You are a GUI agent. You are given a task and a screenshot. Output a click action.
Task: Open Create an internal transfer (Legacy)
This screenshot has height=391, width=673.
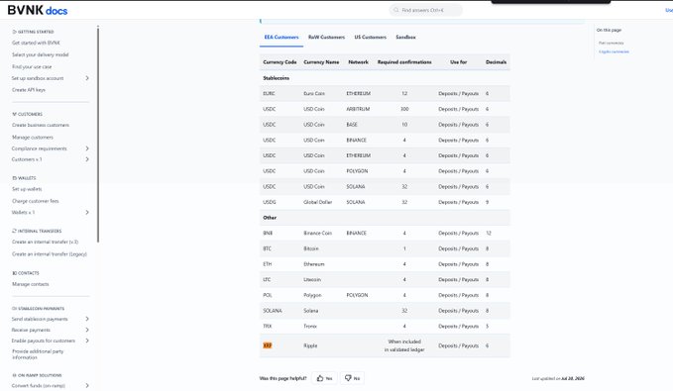50,254
